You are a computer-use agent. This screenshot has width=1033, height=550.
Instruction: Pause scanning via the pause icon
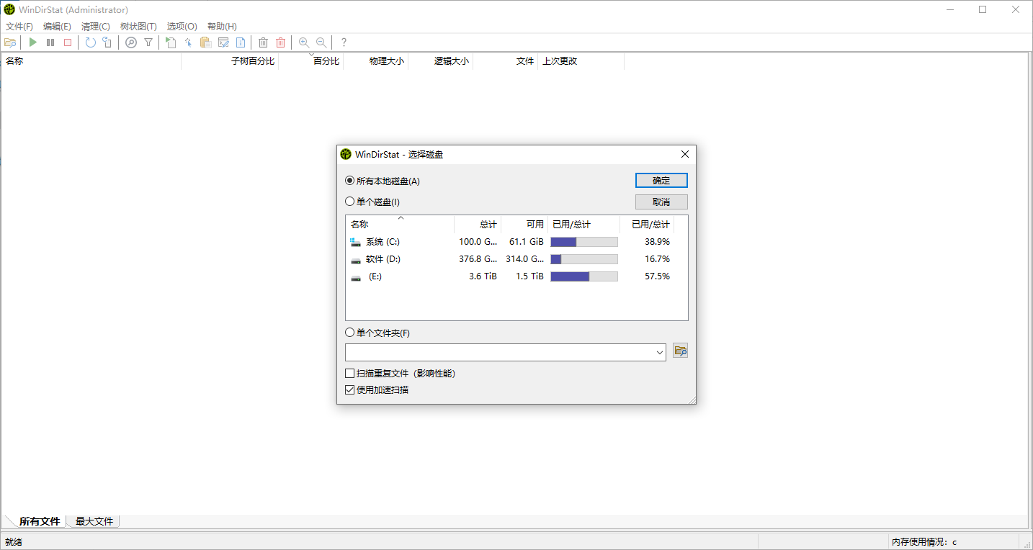click(50, 42)
